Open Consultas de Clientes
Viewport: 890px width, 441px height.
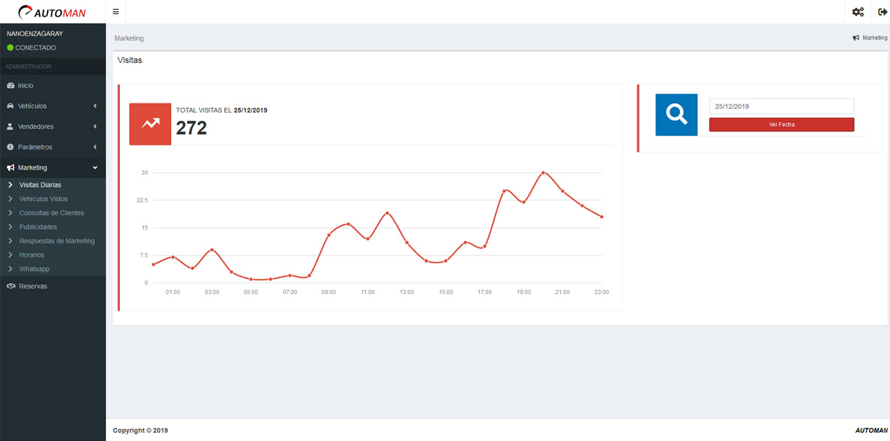[52, 213]
